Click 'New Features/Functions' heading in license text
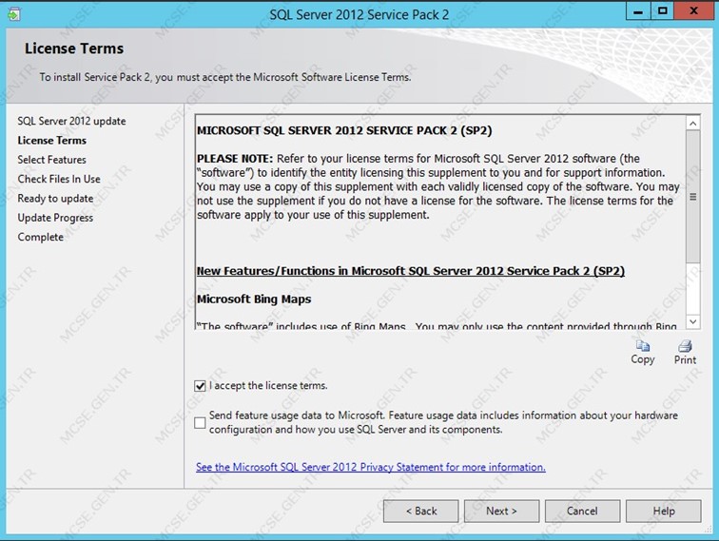Screen dimensions: 719x541 (x=411, y=271)
